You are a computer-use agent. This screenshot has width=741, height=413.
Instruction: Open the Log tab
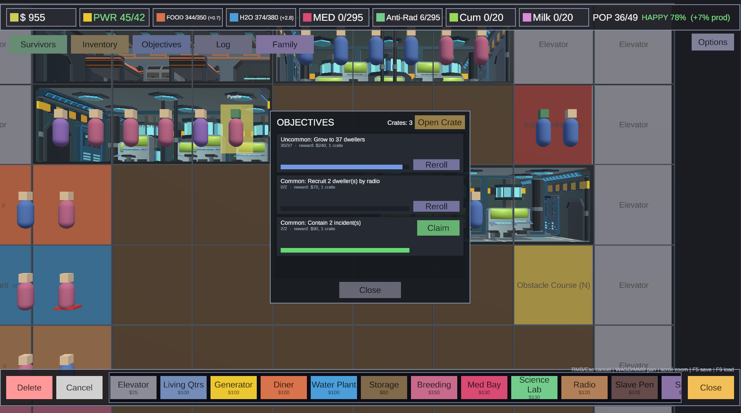click(223, 44)
